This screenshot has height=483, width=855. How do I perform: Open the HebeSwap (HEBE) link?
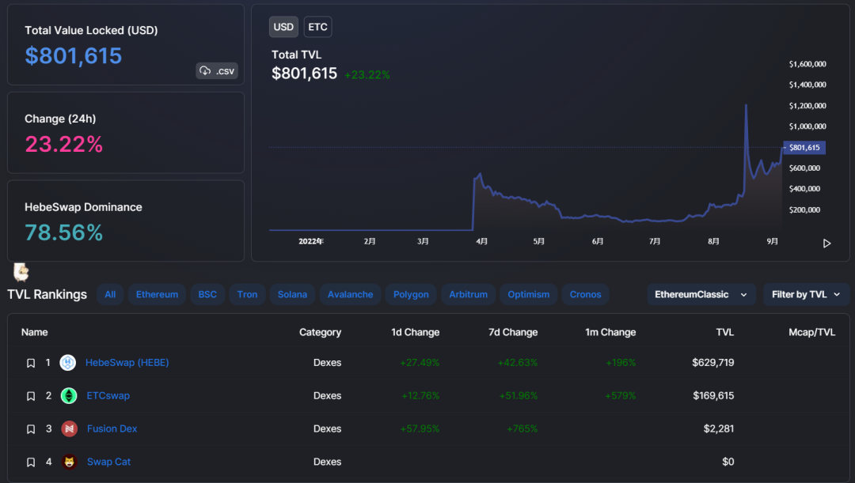point(127,363)
